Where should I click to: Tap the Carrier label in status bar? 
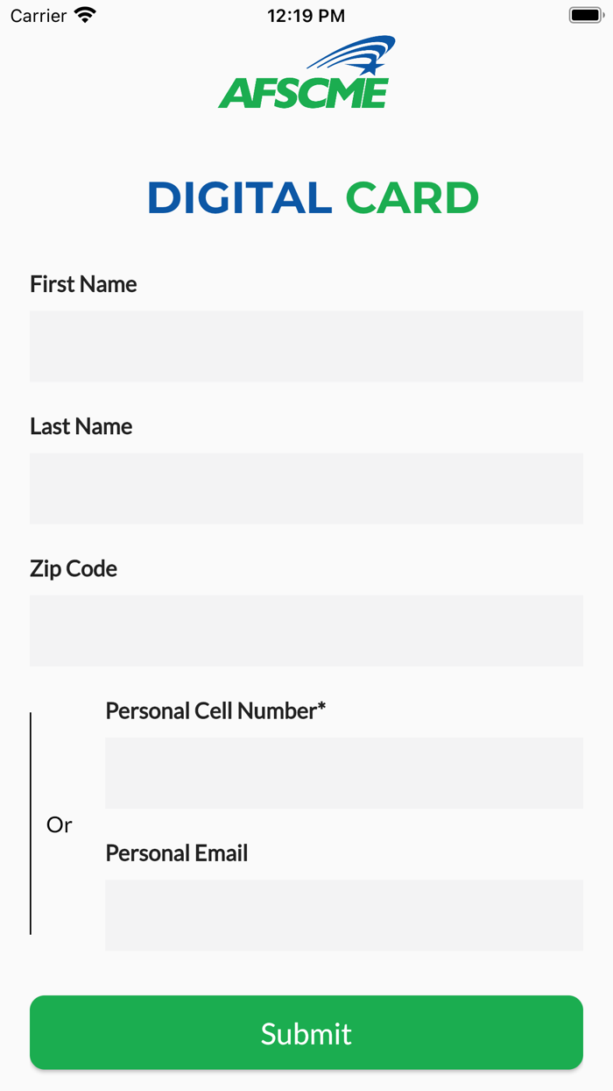click(39, 16)
